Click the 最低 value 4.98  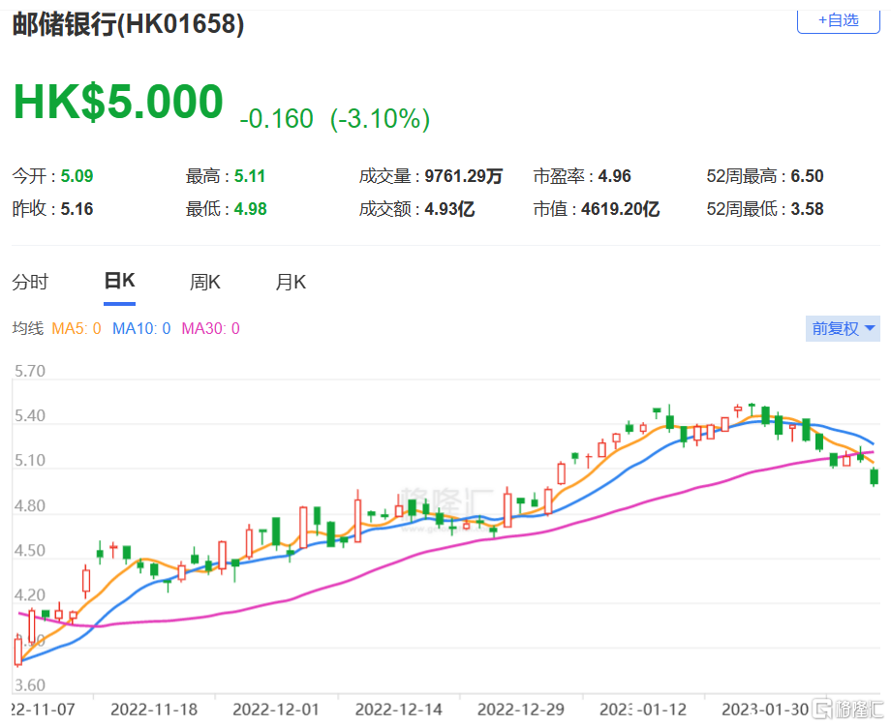(251, 210)
